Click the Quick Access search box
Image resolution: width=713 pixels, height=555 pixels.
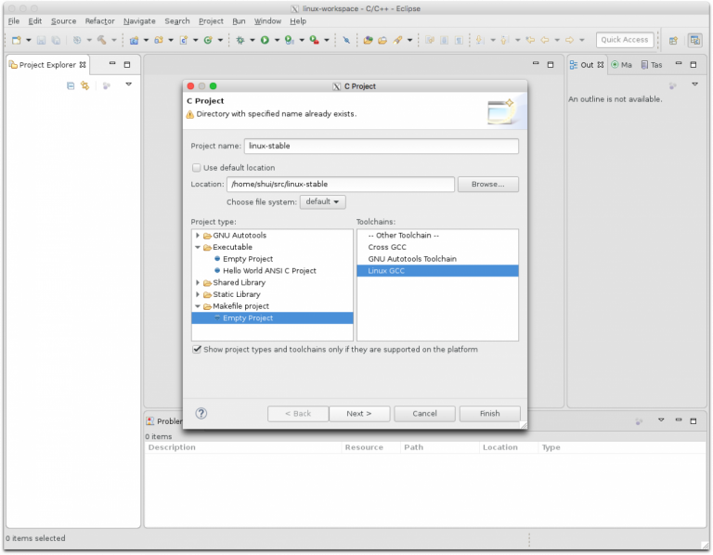(x=625, y=40)
